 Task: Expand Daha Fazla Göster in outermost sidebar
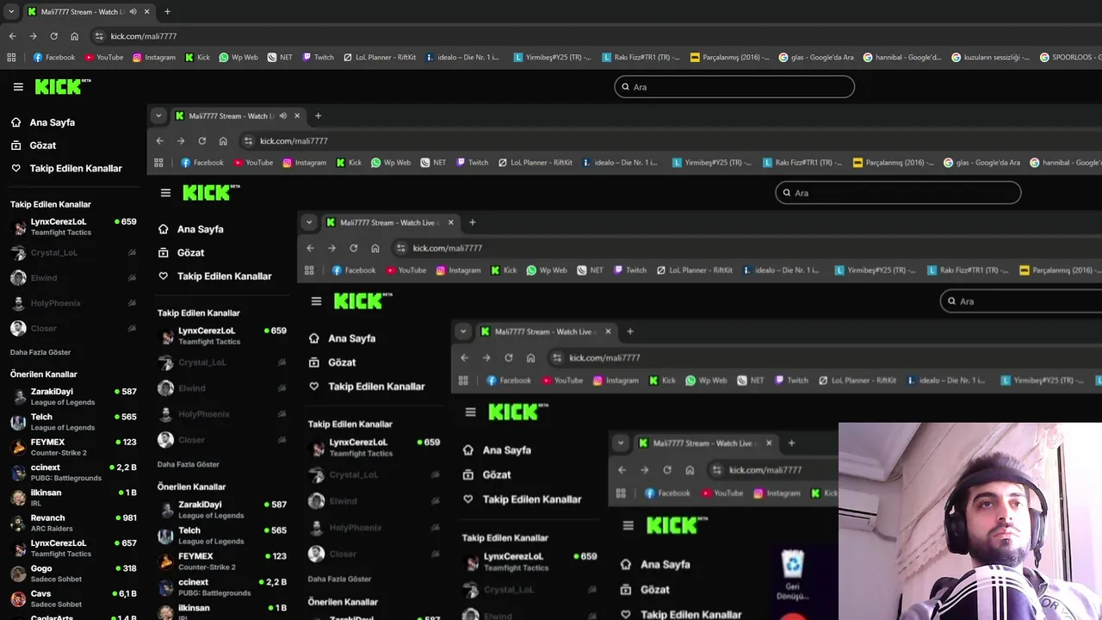40,352
